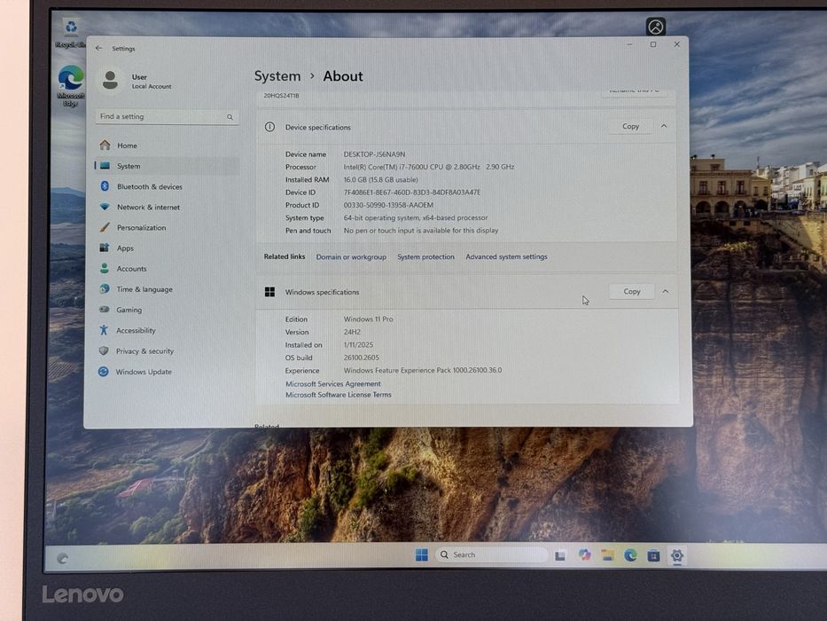Click the Edition value Windows 11 Pro
The height and width of the screenshot is (621, 827).
coord(368,319)
